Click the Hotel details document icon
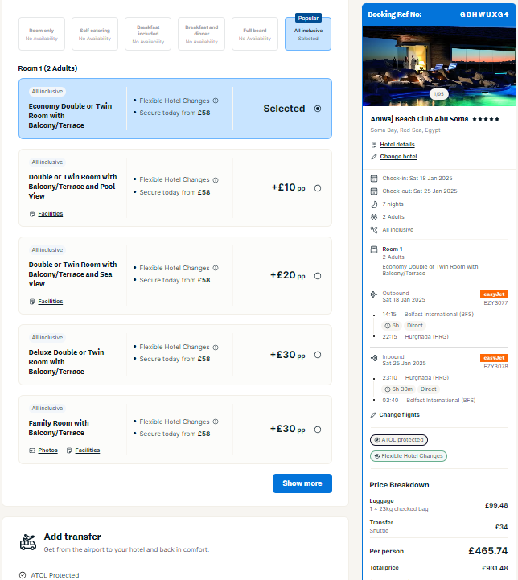Screen dimensions: 518x580 (x=374, y=145)
